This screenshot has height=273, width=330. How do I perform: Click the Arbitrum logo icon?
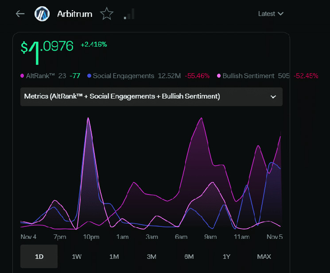[42, 14]
